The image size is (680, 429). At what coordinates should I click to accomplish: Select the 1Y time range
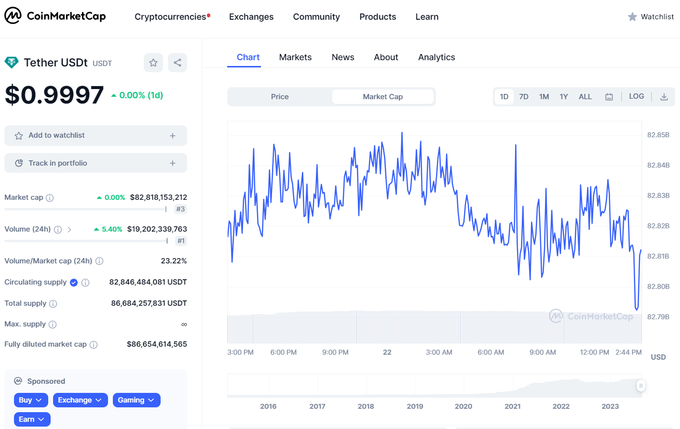(x=564, y=97)
